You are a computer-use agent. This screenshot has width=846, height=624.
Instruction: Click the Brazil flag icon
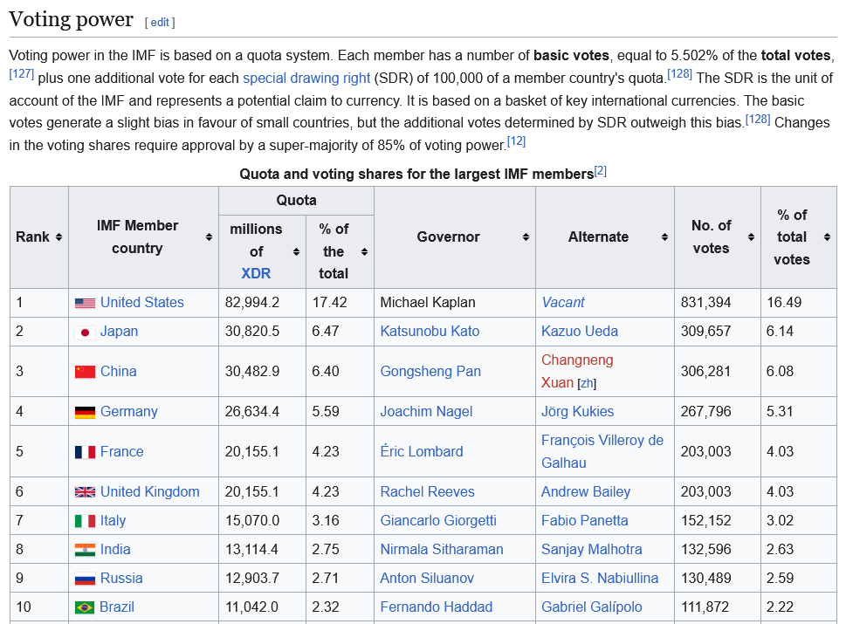pyautogui.click(x=85, y=607)
